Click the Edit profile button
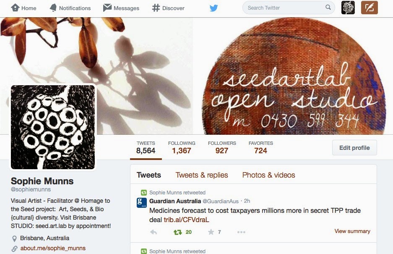The width and height of the screenshot is (393, 254). [x=354, y=148]
